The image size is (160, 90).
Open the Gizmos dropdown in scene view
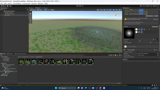click(120, 10)
